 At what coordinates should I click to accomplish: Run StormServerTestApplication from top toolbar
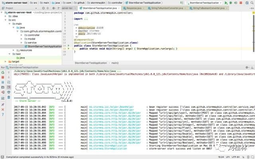click(226, 3)
